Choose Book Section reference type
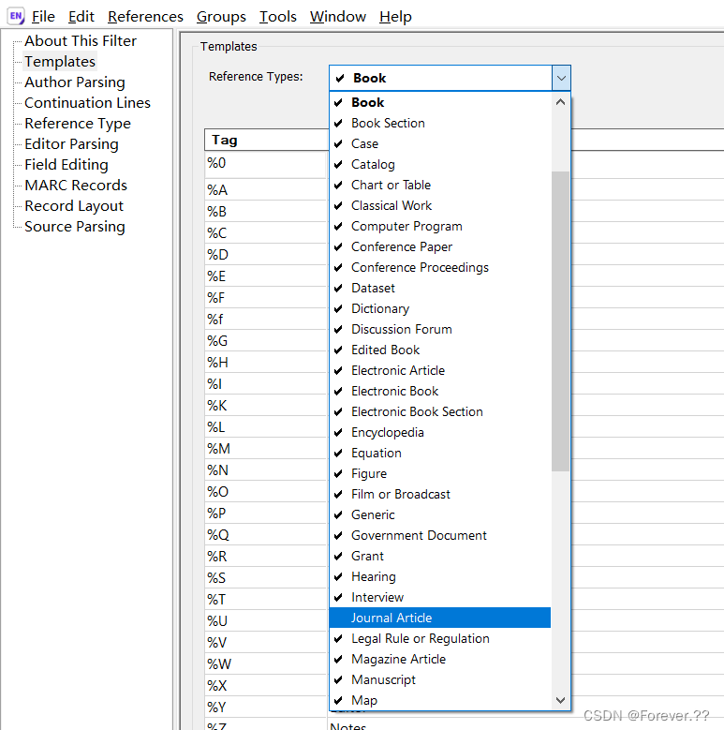The width and height of the screenshot is (724, 730). (439, 124)
